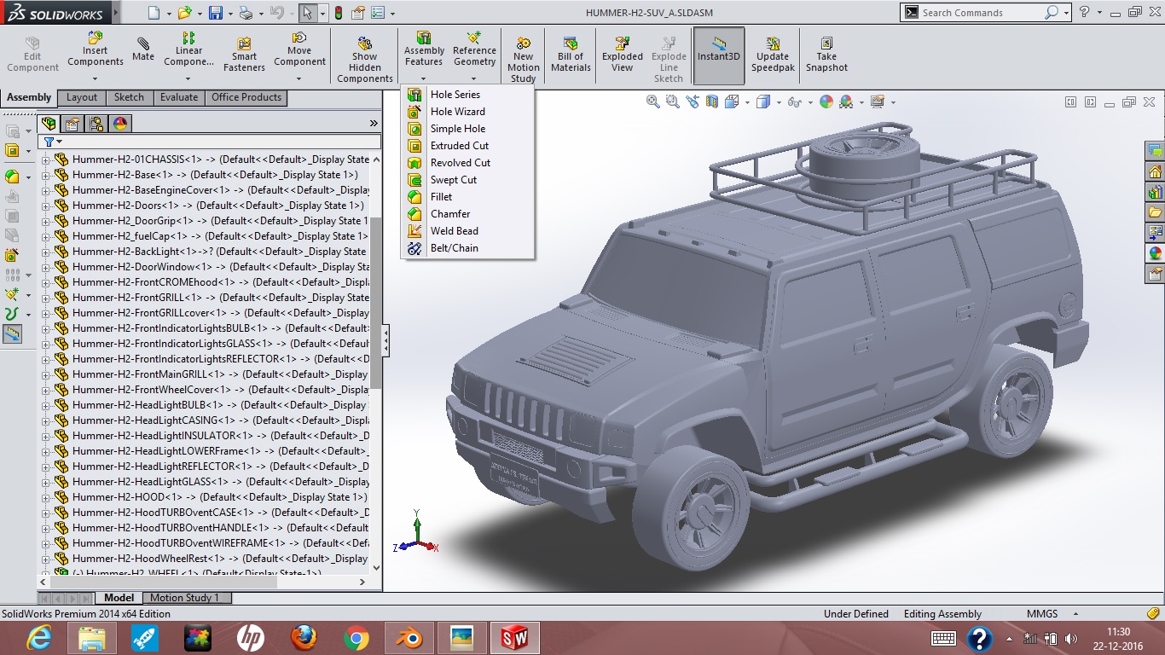Expand the Hummer-H2-Doors tree node
This screenshot has width=1165, height=655.
(46, 206)
